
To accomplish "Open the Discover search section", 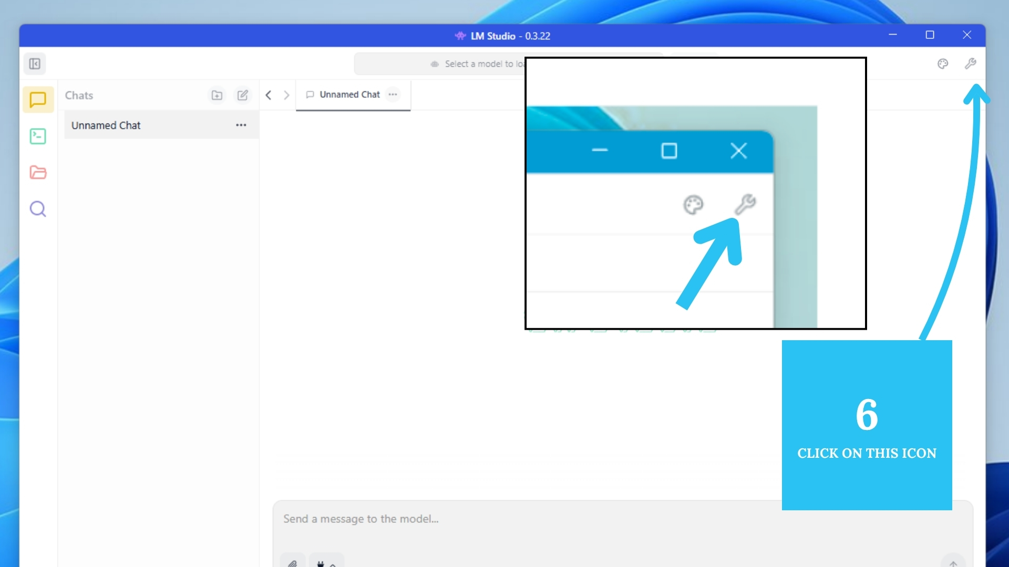I will (x=38, y=209).
